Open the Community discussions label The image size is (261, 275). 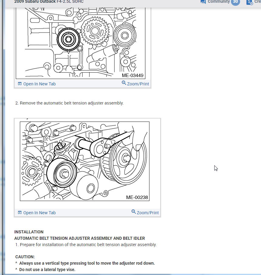click(219, 2)
